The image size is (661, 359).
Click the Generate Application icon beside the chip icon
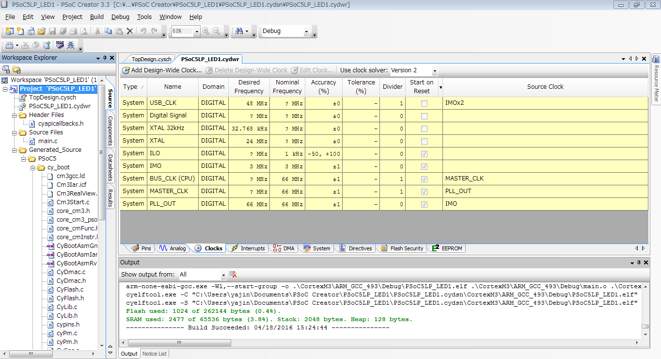click(47, 45)
